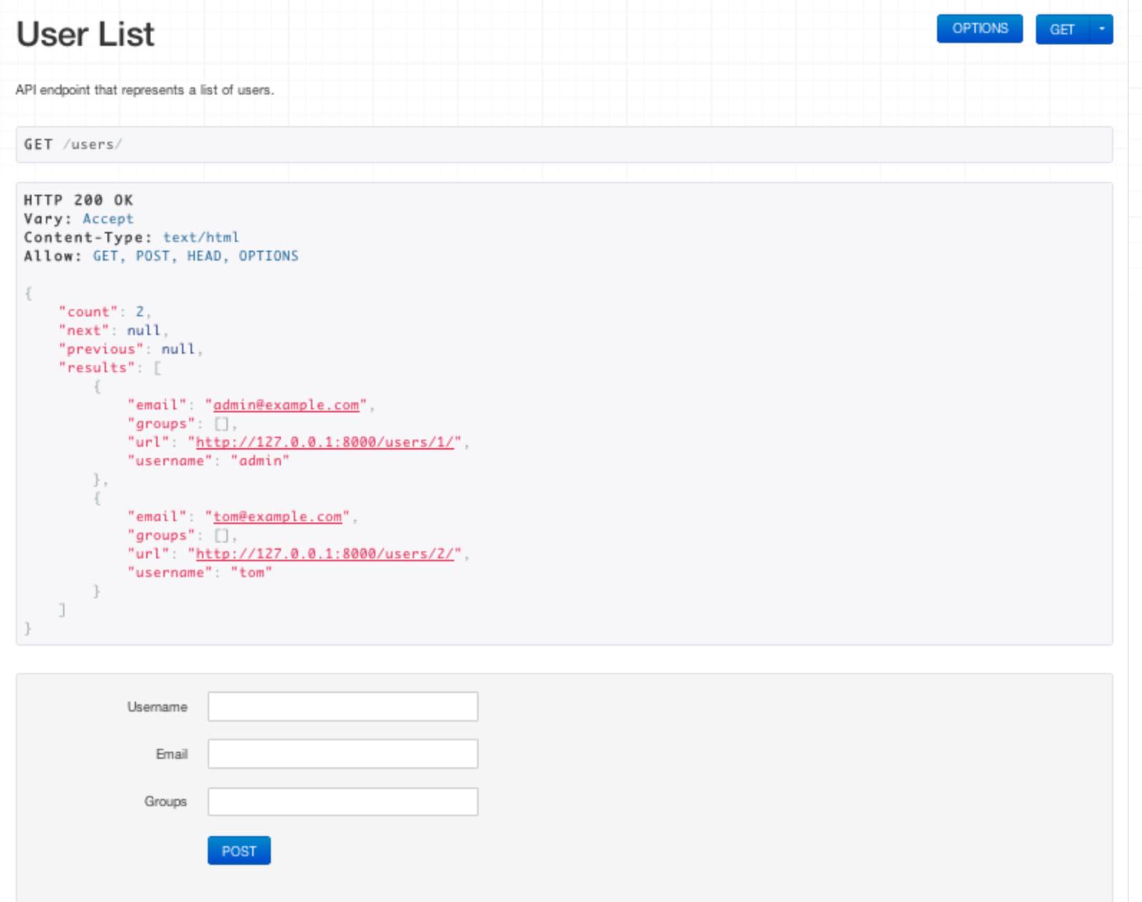Click the GET /users/ request line
Screen dimensions: 1142x902
coord(73,145)
